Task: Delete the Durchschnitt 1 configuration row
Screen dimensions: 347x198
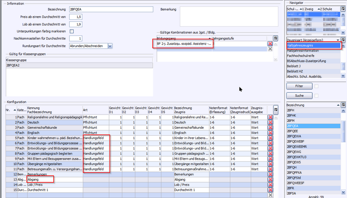Action: 270,190
